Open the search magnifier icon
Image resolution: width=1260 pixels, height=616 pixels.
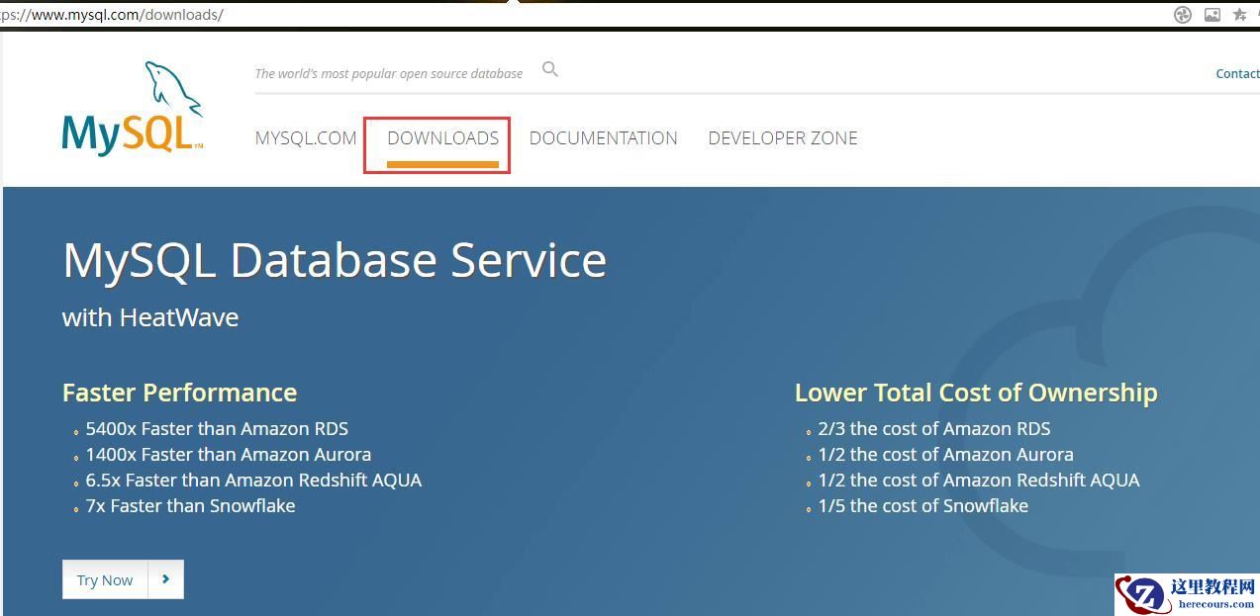[x=549, y=69]
